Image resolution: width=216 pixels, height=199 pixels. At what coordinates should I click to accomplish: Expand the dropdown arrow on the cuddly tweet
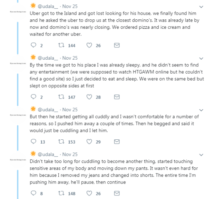[201, 110]
